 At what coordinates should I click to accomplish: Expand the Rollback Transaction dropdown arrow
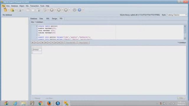[69, 10]
